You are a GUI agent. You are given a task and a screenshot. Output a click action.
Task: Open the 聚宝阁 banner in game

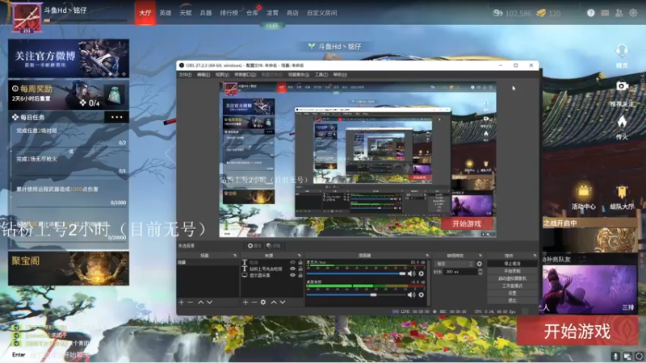point(69,269)
